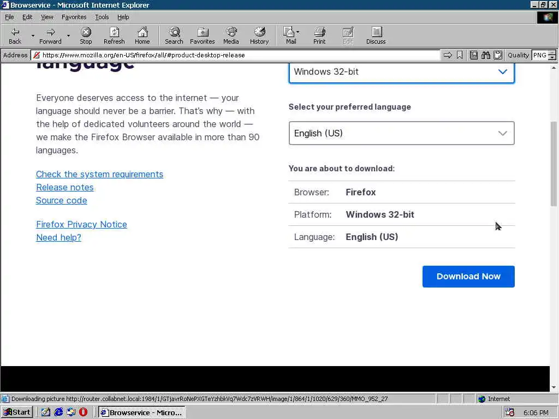The height and width of the screenshot is (419, 559).
Task: Open the Windows Start button
Action: (17, 412)
